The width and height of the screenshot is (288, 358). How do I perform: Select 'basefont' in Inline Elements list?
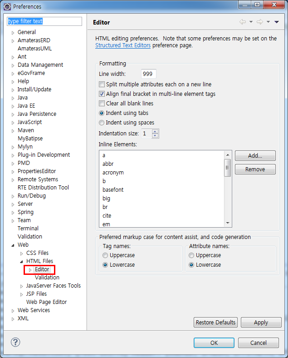[113, 190]
